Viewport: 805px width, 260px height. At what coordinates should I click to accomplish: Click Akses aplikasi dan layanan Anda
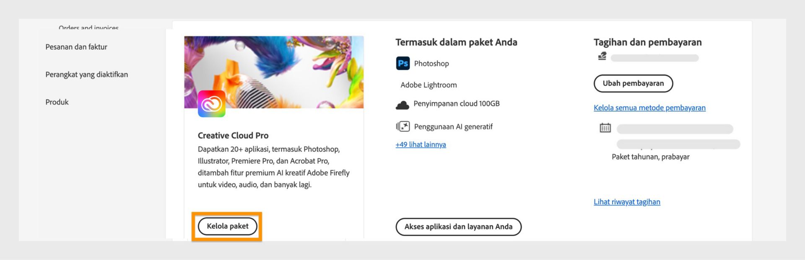click(459, 227)
